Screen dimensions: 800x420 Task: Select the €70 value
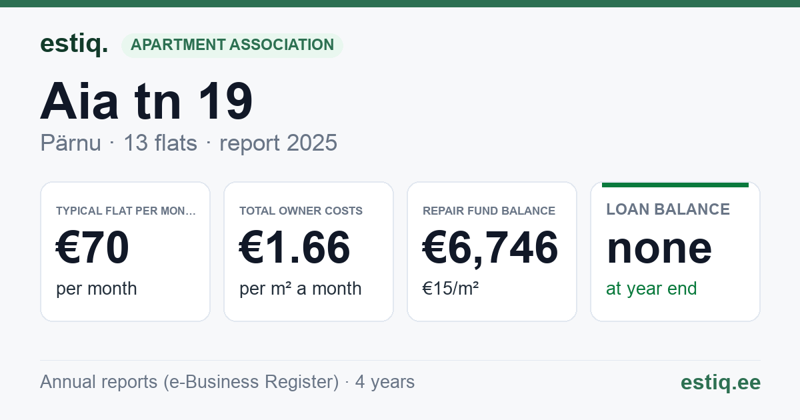pyautogui.click(x=93, y=248)
